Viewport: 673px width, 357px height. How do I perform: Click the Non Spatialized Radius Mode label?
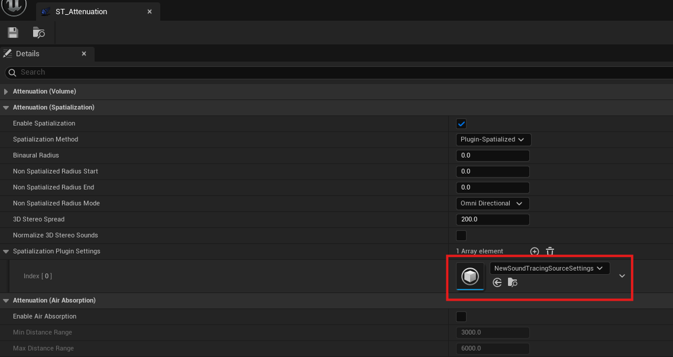click(56, 203)
